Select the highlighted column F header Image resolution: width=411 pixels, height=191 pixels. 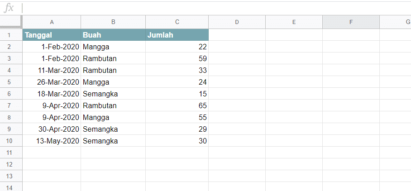tap(351, 22)
